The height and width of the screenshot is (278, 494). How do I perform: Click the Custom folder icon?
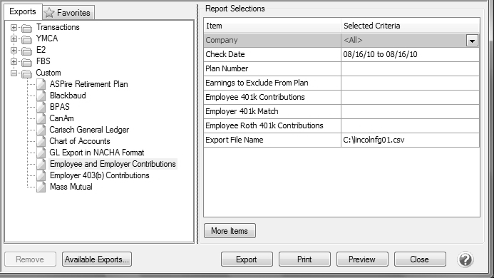[27, 73]
